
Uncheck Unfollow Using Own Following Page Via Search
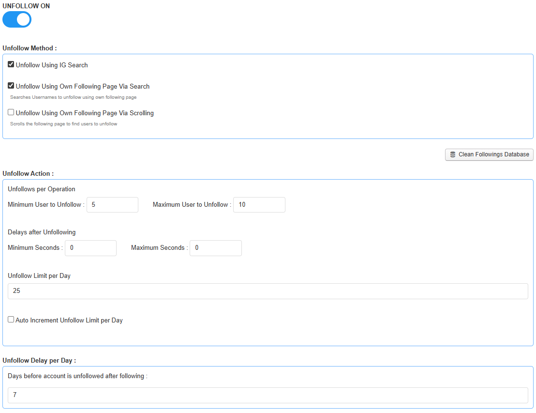pos(11,86)
